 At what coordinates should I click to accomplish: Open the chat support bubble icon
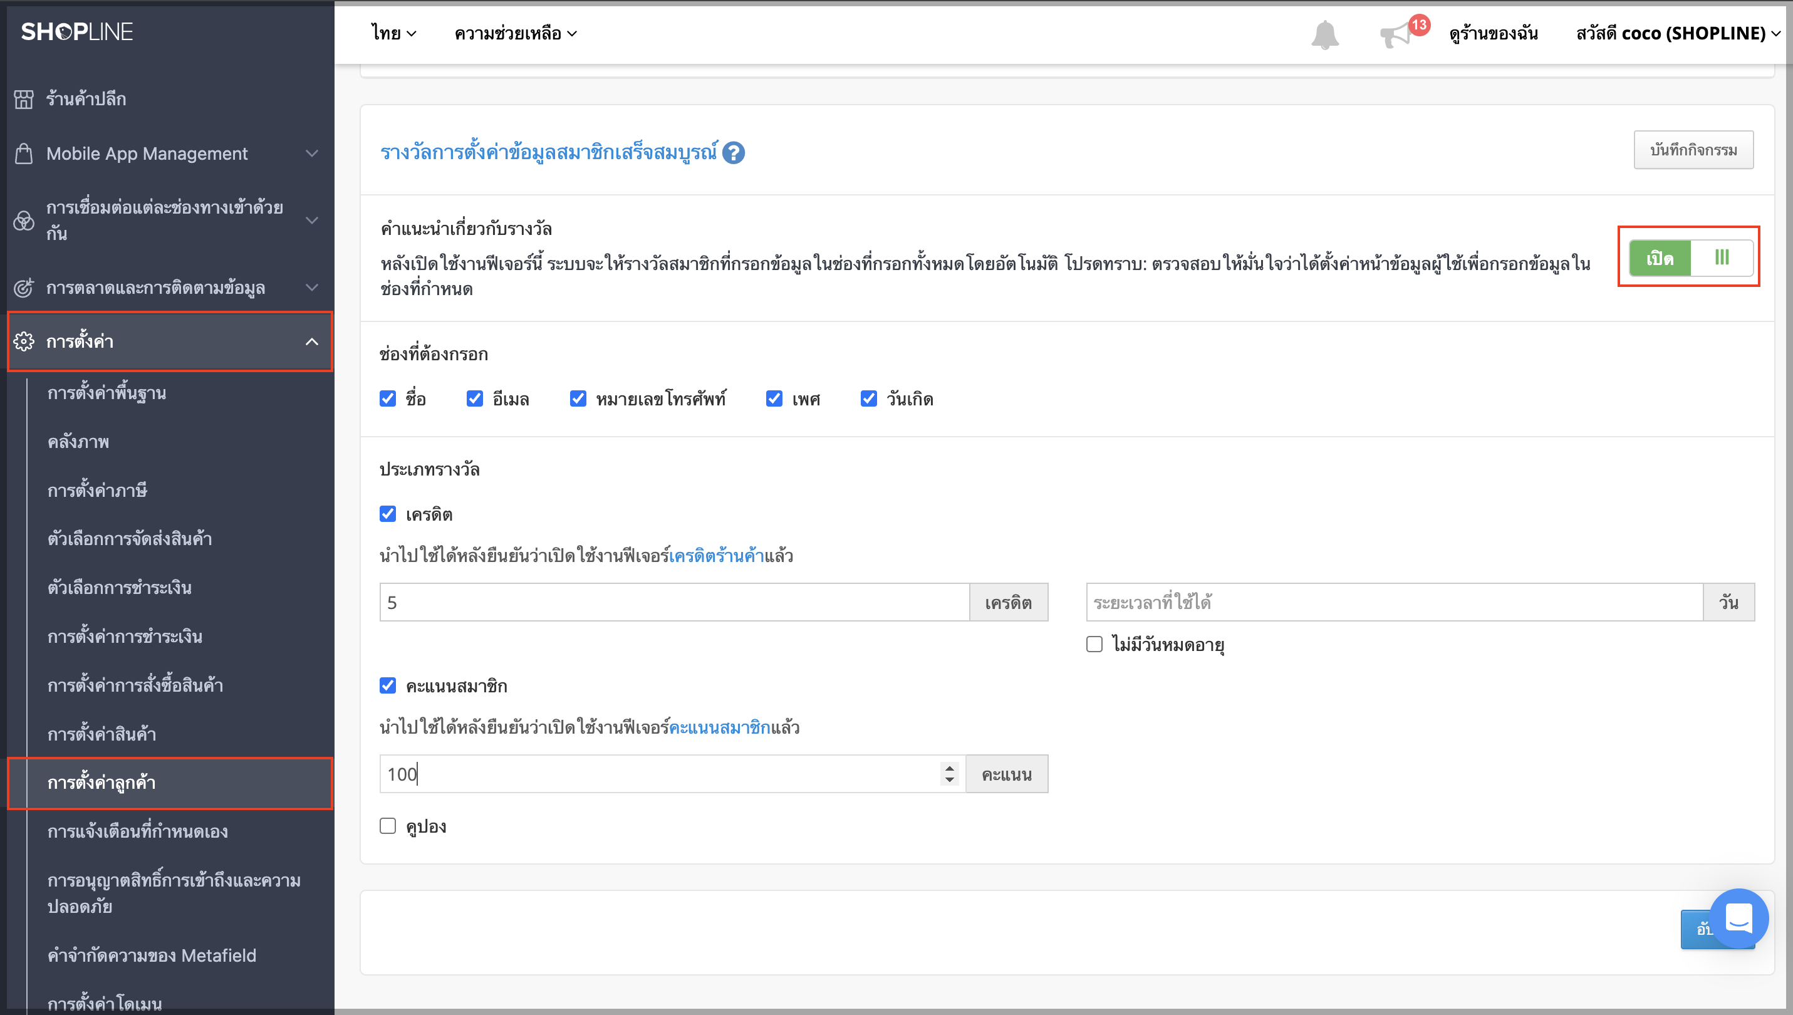pyautogui.click(x=1738, y=918)
